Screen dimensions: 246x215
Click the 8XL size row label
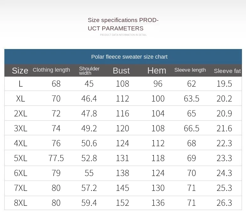tap(21, 203)
